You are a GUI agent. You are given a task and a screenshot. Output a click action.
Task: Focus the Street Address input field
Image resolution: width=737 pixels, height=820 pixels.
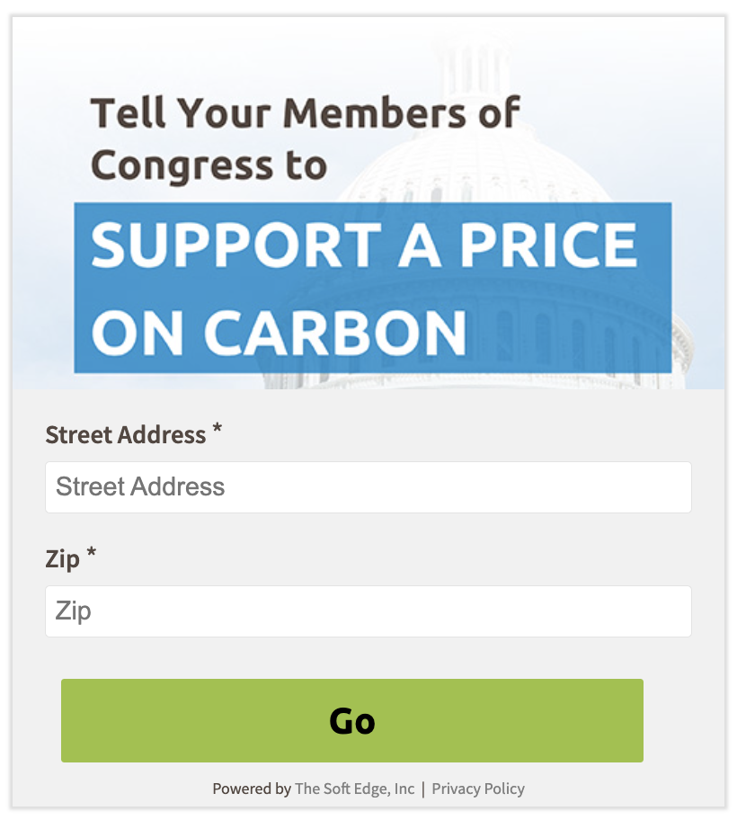tap(368, 487)
